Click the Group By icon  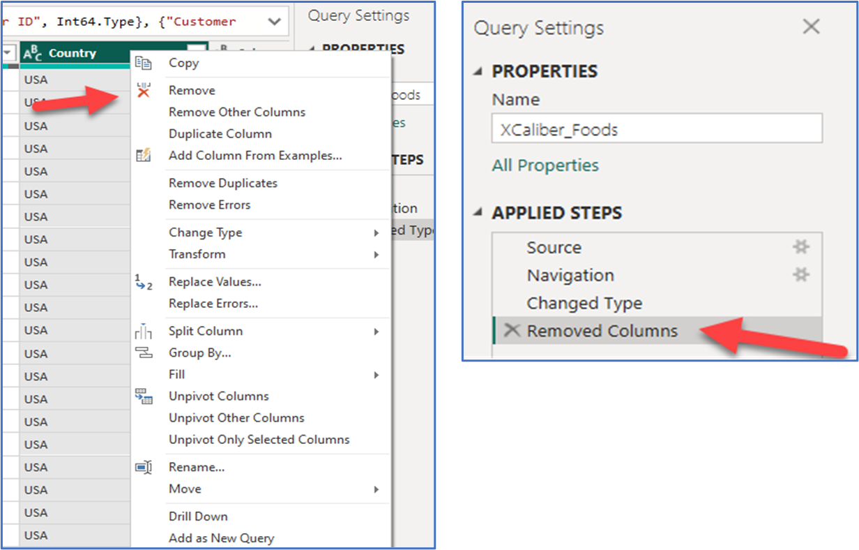(143, 352)
